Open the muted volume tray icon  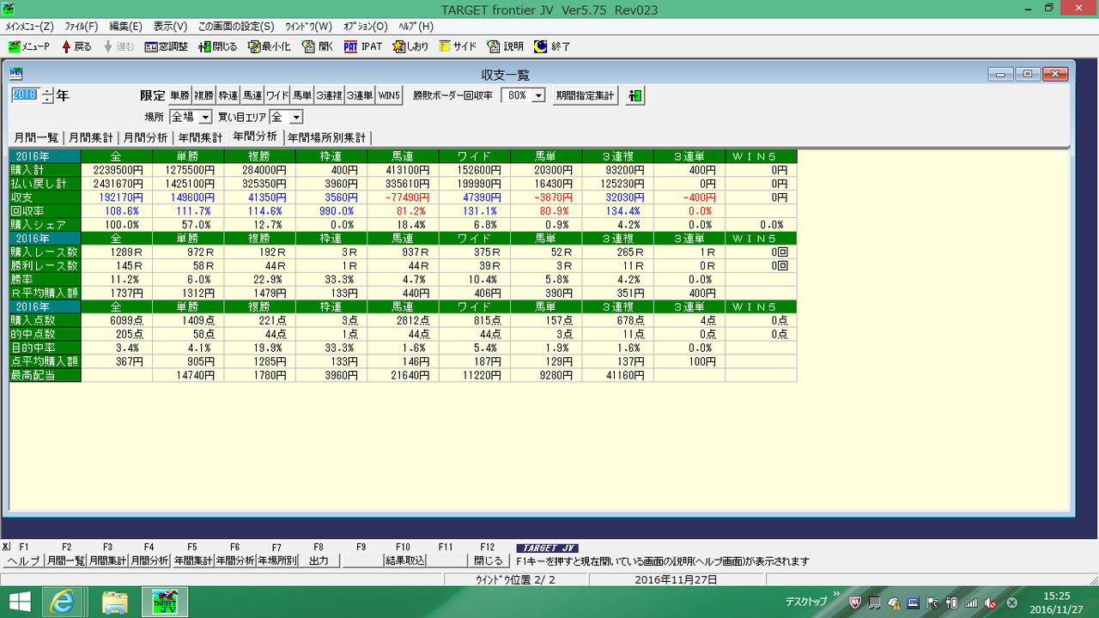[x=990, y=603]
